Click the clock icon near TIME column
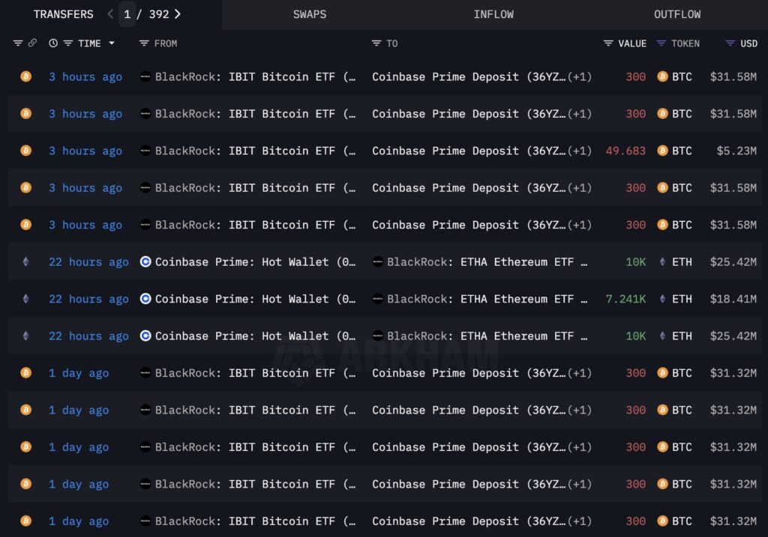Image resolution: width=768 pixels, height=537 pixels. point(52,43)
